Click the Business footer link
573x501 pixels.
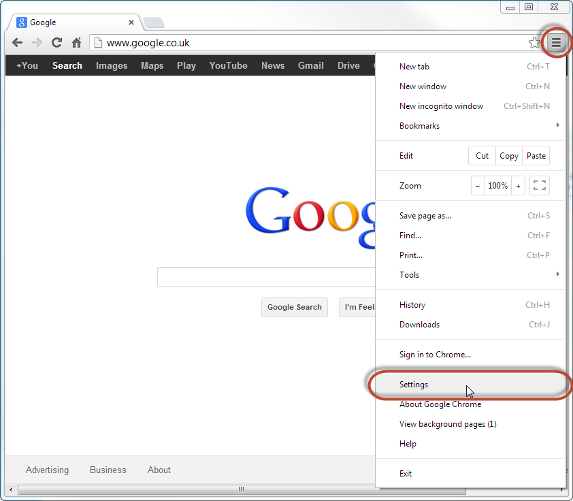click(108, 470)
